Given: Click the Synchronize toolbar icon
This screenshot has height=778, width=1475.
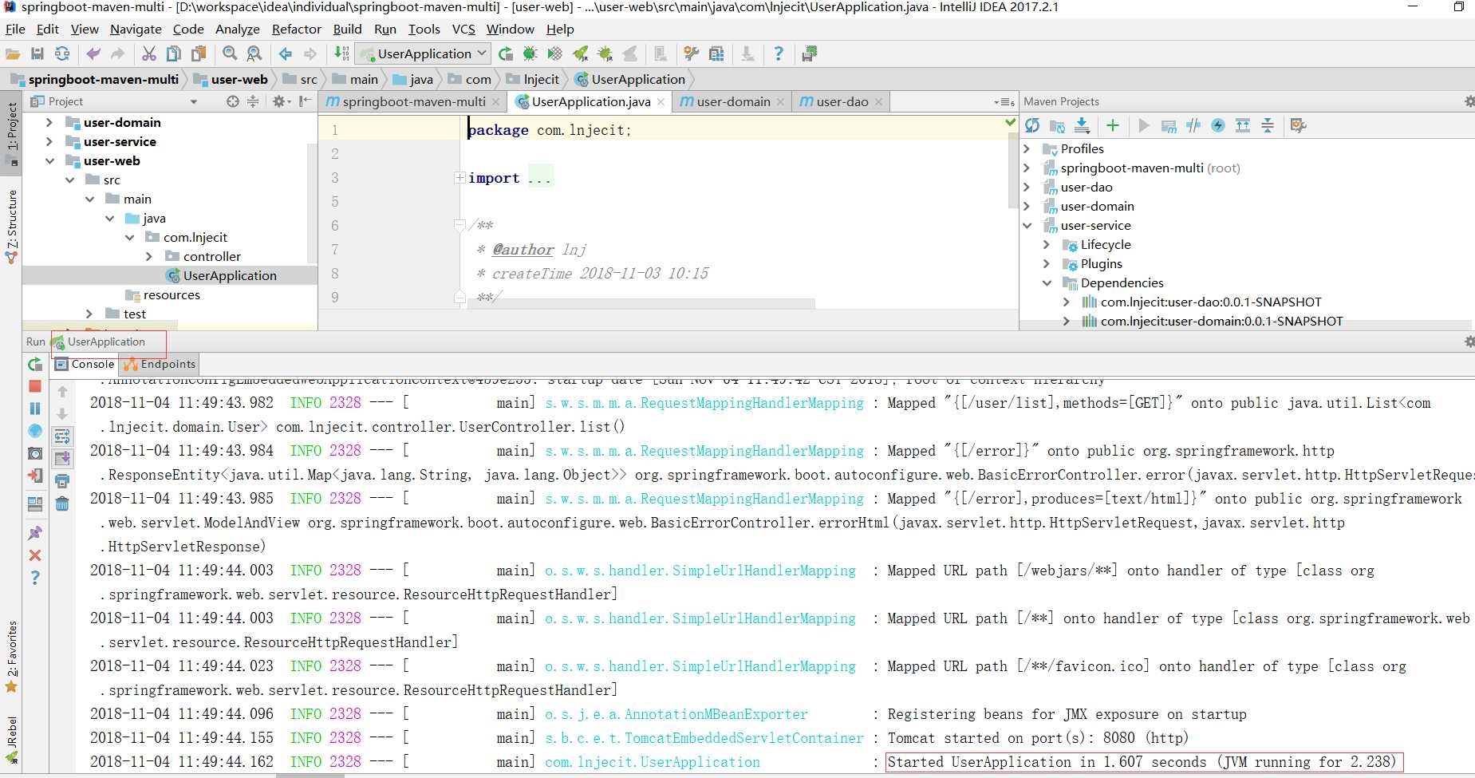Looking at the screenshot, I should coord(62,53).
